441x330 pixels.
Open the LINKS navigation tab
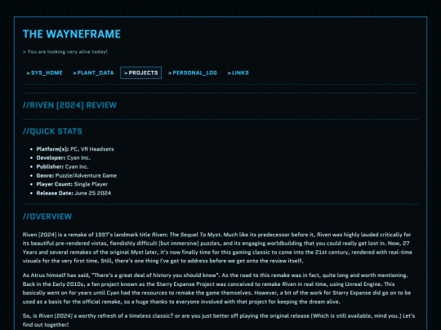(238, 73)
